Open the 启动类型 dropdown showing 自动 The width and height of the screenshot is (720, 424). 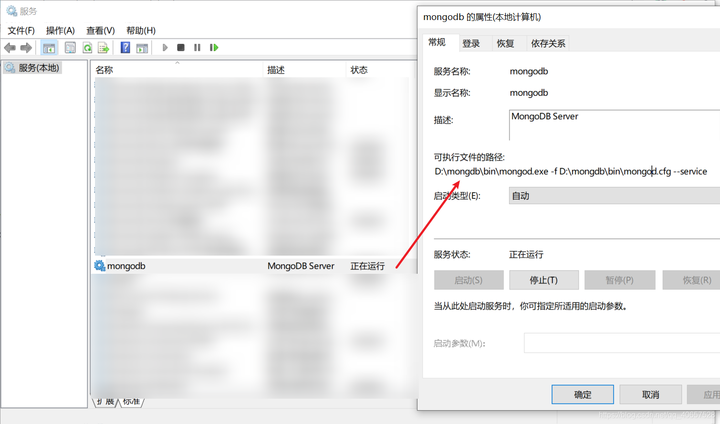(x=615, y=196)
